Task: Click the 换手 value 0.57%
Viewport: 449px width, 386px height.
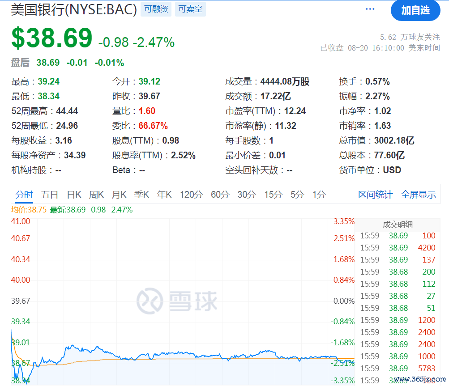Action: point(377,81)
